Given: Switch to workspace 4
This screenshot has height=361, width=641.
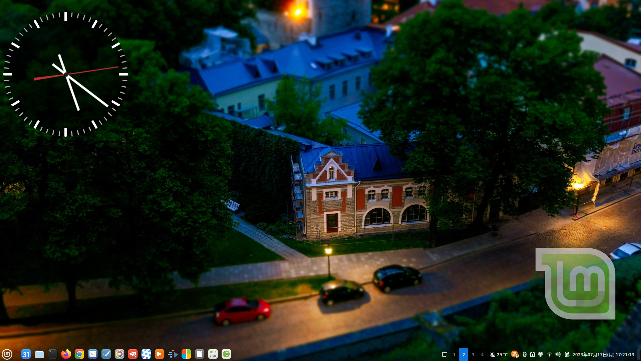Looking at the screenshot, I should [482, 355].
